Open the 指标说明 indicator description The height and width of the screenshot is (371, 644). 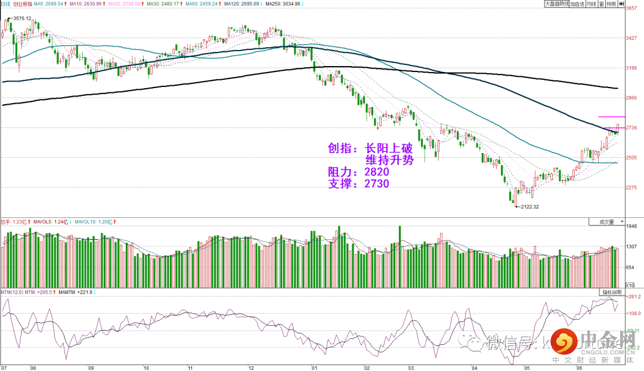click(612, 292)
